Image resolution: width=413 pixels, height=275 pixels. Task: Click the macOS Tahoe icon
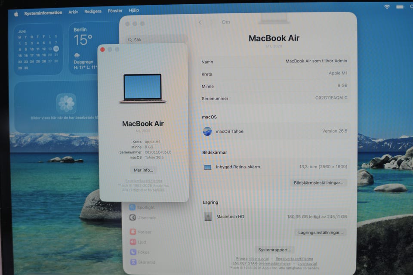[207, 131]
